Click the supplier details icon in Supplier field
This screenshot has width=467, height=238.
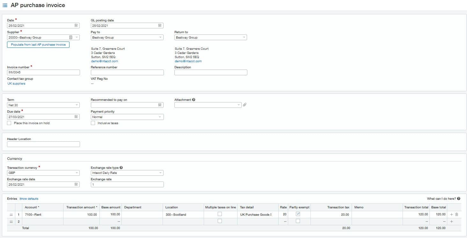click(x=71, y=37)
